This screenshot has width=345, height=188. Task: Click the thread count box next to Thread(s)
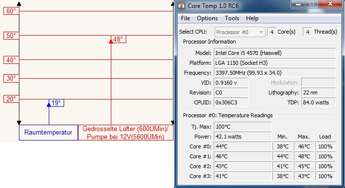308,32
